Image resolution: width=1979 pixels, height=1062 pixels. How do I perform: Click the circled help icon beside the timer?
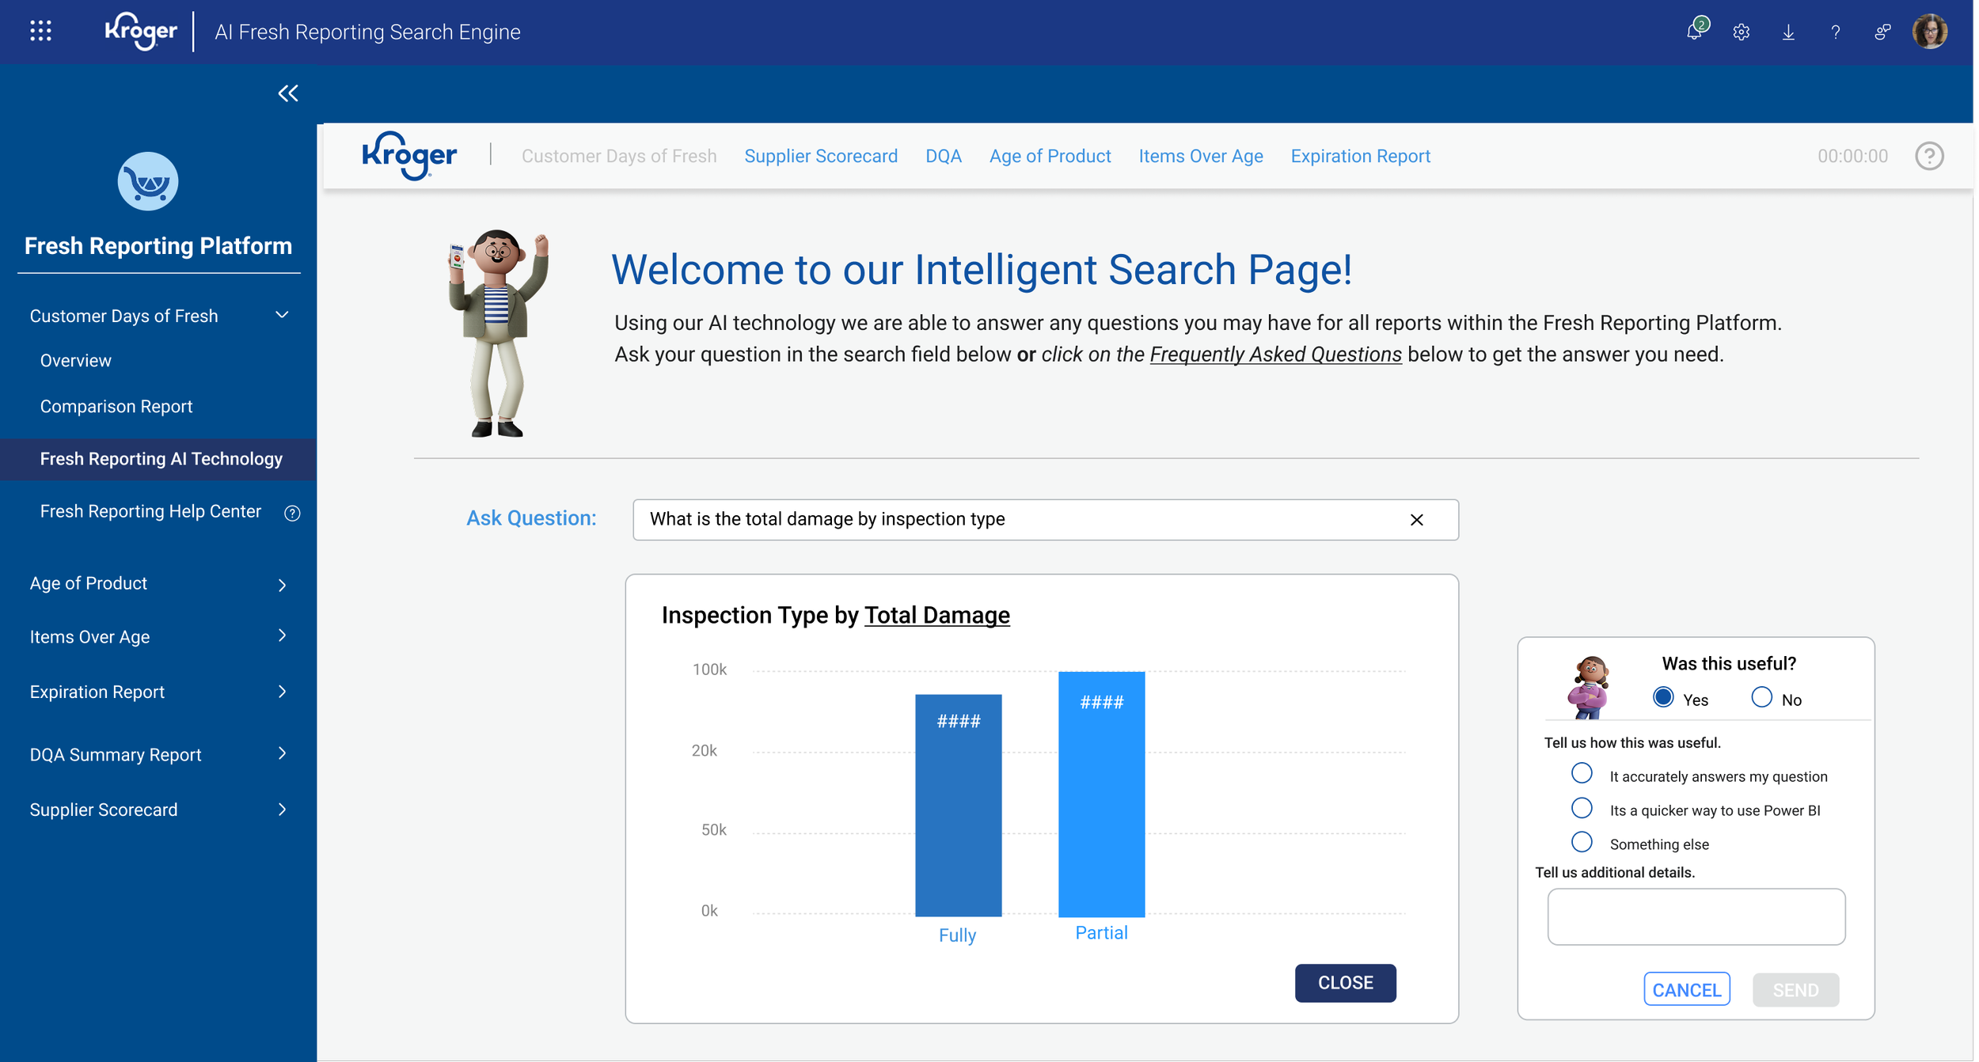click(x=1929, y=156)
